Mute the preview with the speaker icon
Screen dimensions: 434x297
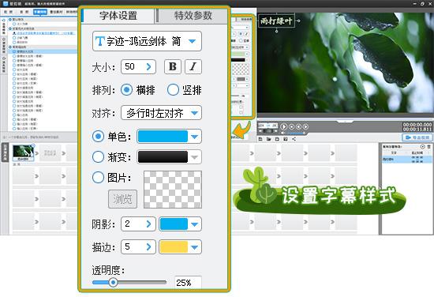tap(283, 133)
